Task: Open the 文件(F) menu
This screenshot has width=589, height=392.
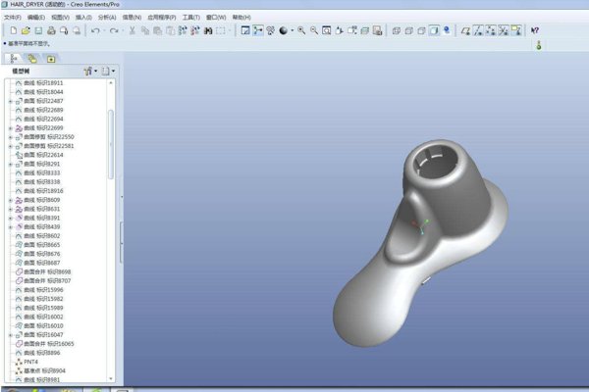Action: pyautogui.click(x=12, y=17)
